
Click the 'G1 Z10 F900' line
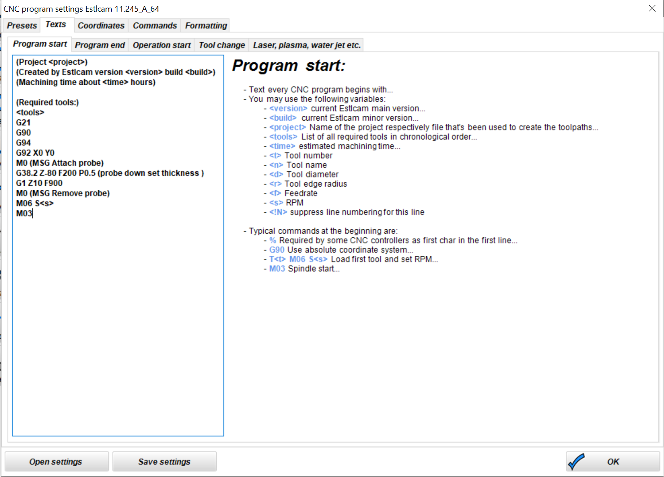39,183
